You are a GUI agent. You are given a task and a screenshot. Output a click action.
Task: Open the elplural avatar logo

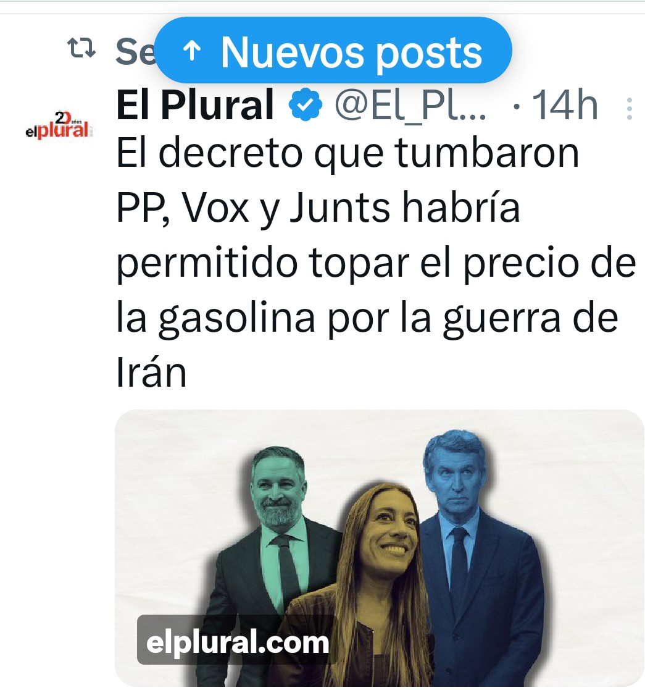(x=59, y=126)
